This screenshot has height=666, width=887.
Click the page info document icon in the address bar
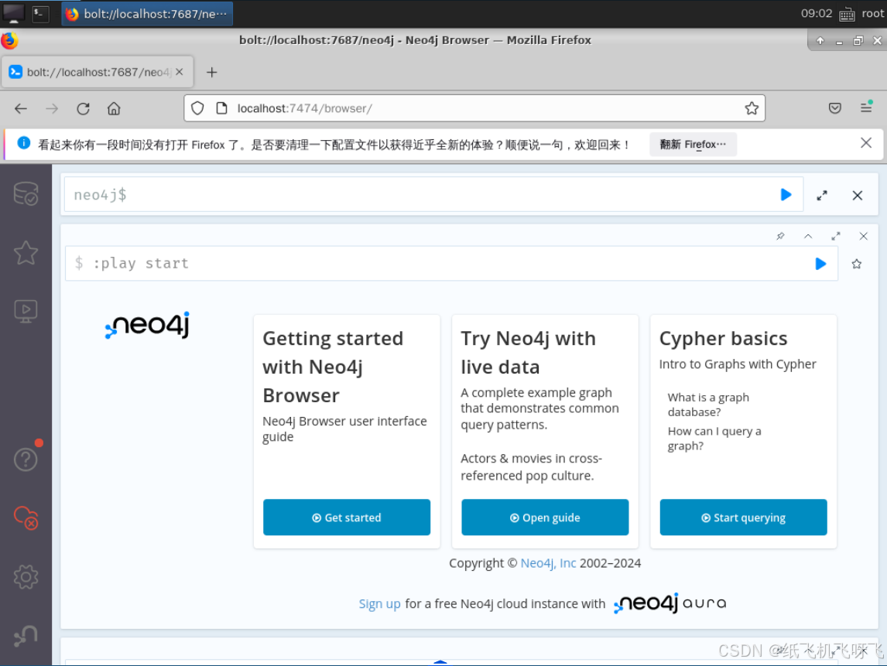(222, 108)
